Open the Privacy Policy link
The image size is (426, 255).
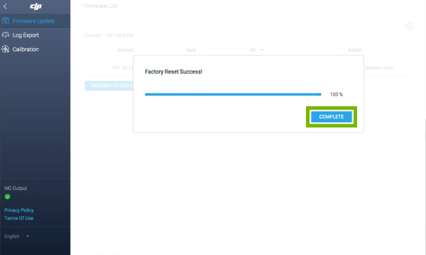click(19, 210)
